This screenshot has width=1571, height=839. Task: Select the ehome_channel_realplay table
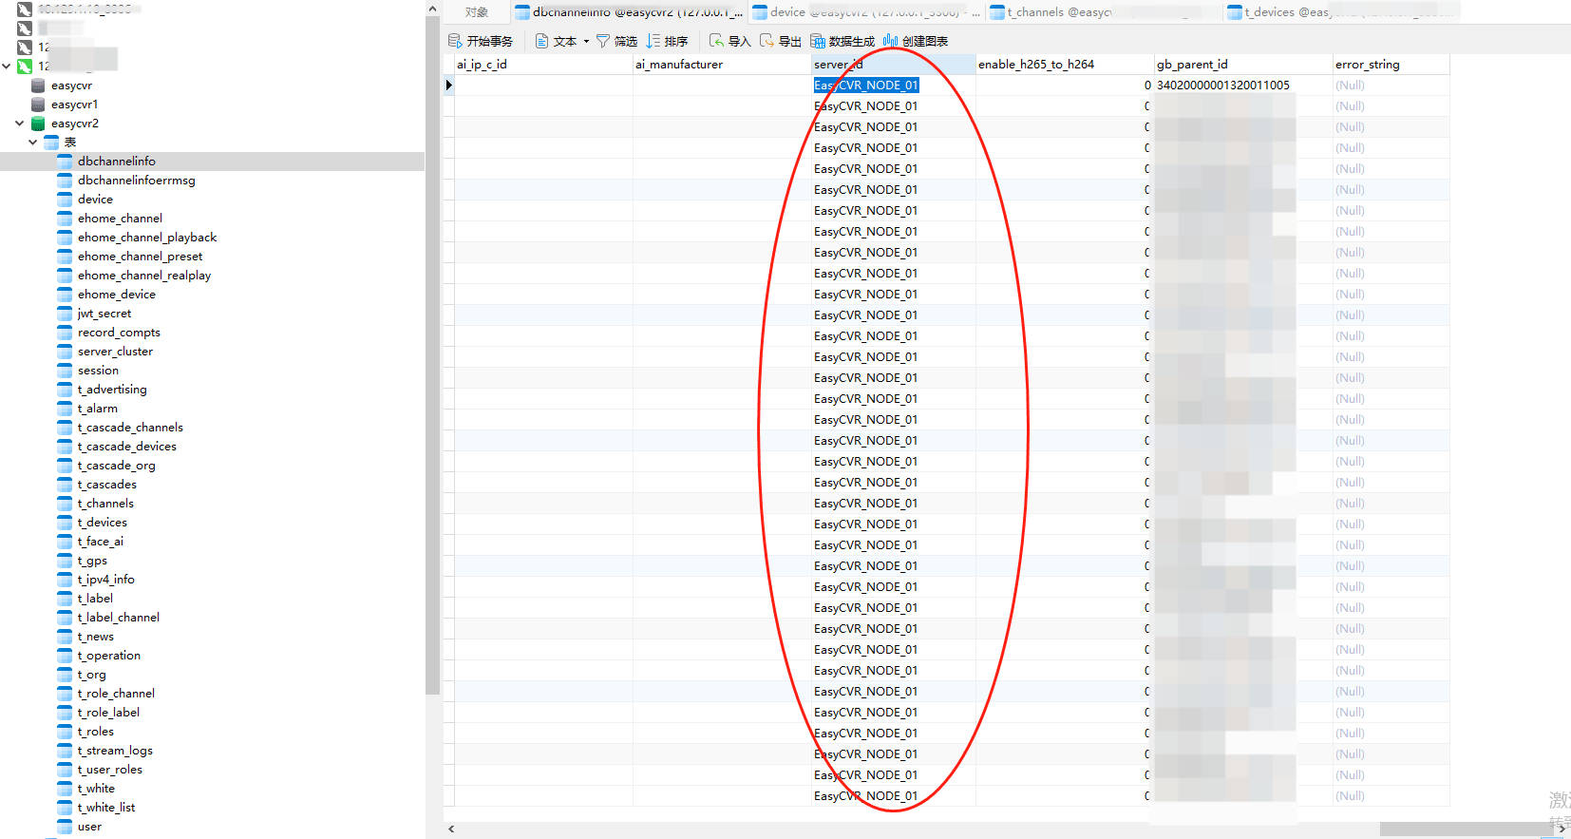tap(144, 276)
